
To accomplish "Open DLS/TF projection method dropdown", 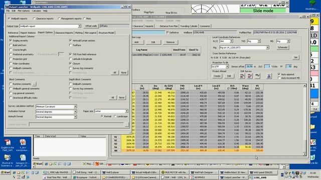I will coord(227,66).
